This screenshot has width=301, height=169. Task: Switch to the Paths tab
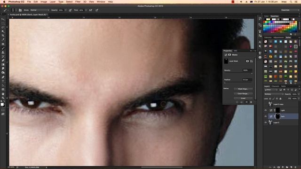[x=283, y=86]
